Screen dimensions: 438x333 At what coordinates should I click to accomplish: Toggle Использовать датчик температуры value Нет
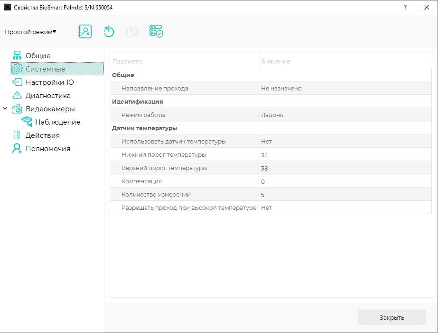(345, 142)
